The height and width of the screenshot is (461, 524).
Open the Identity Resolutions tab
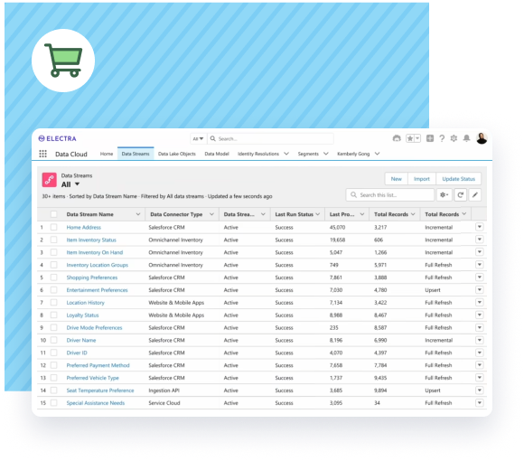pyautogui.click(x=258, y=154)
